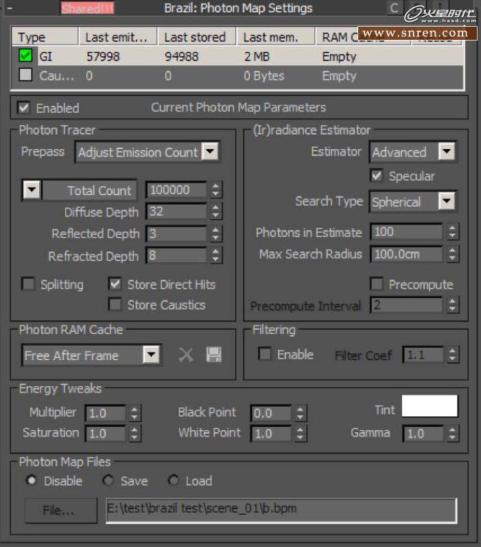Screen dimensions: 481x547
Task: Click the Diffuse Depth field
Action: click(176, 212)
